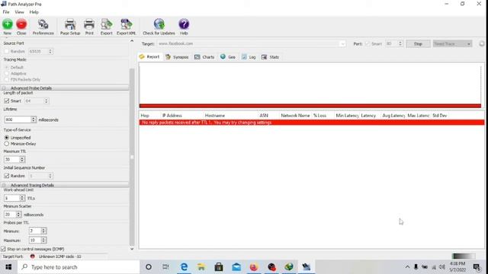The height and width of the screenshot is (274, 488).
Task: Open File Explorer from taskbar
Action: pyautogui.click(x=201, y=267)
